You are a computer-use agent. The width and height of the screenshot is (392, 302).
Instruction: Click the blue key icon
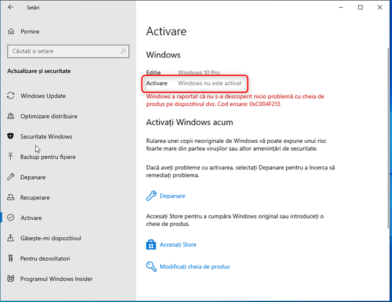(151, 266)
